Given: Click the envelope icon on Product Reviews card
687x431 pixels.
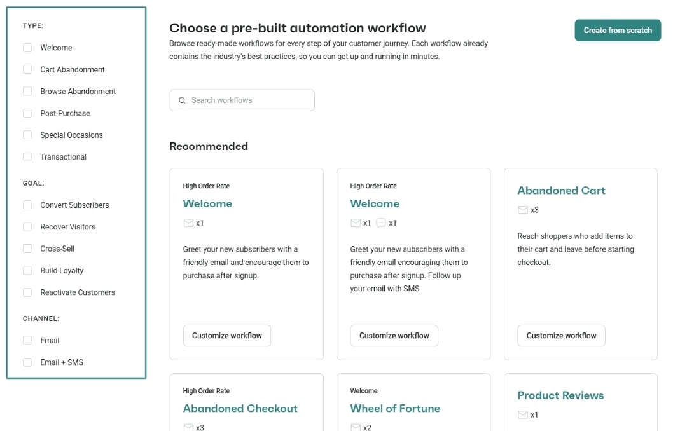Looking at the screenshot, I should 523,415.
